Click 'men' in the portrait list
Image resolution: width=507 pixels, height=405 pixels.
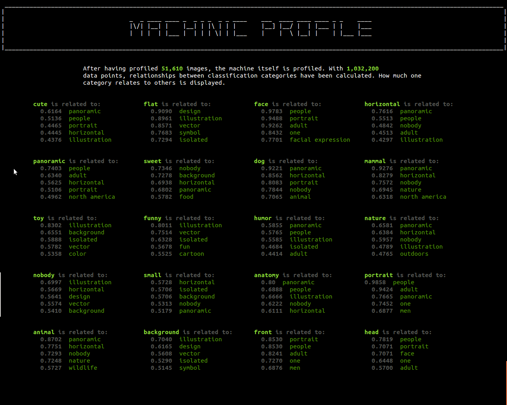tap(405, 311)
